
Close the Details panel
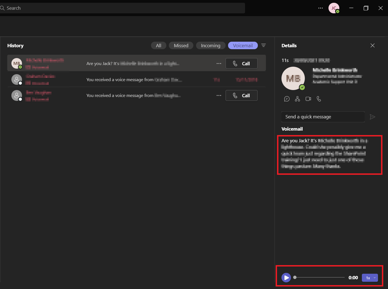tap(372, 45)
